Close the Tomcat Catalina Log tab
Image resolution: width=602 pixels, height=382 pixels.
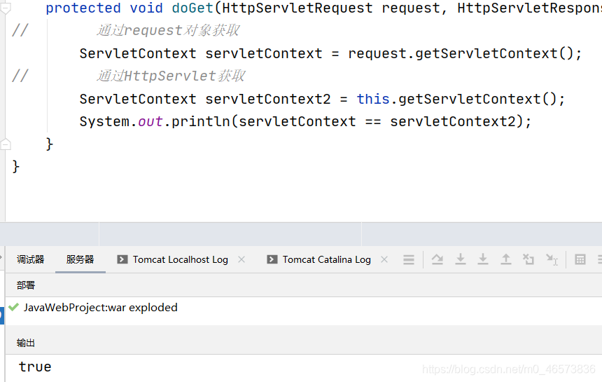click(x=384, y=259)
